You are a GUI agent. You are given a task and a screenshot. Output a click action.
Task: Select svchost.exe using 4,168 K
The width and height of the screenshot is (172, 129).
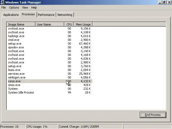click(50, 55)
